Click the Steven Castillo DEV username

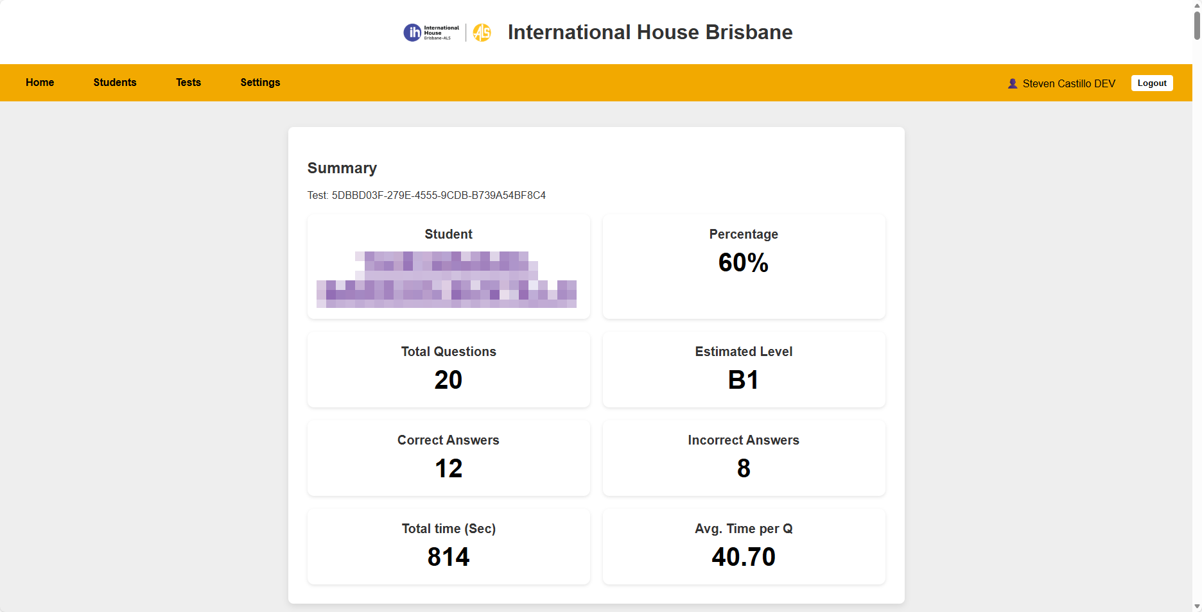(x=1068, y=83)
